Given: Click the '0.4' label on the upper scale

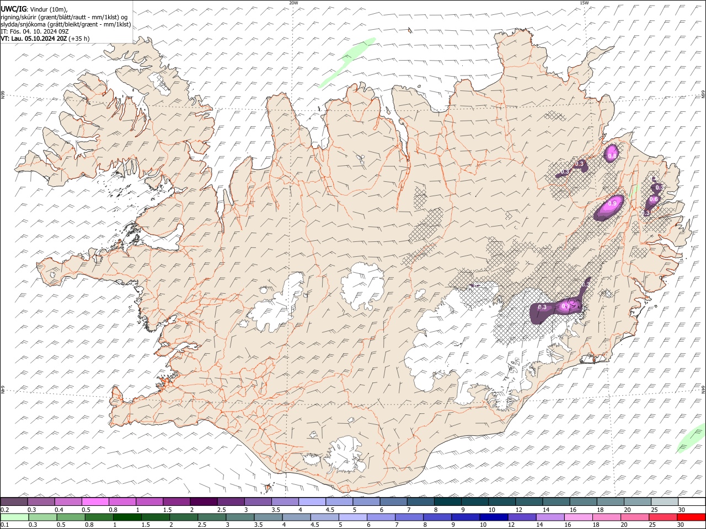Looking at the screenshot, I should pos(59,510).
